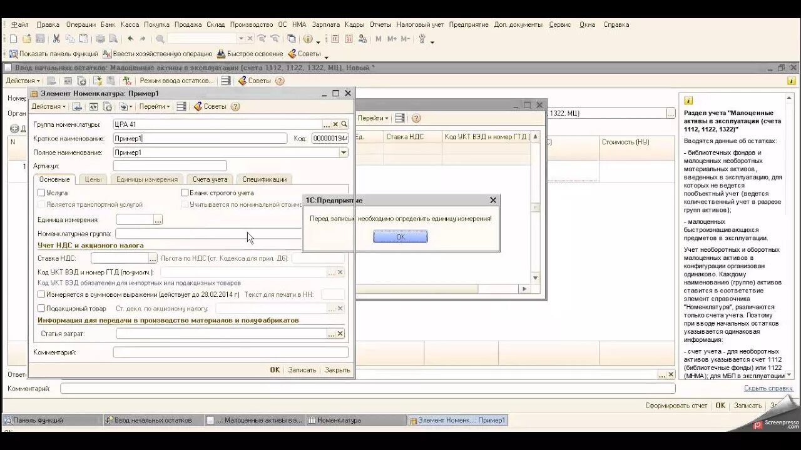Viewport: 801px width, 450px height.
Task: Click the ellipsis select button for Группа номенклатуры
Action: pos(327,124)
